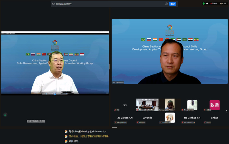Confirm the recording notice with the blue button
The height and width of the screenshot is (144, 229).
(x=173, y=4)
